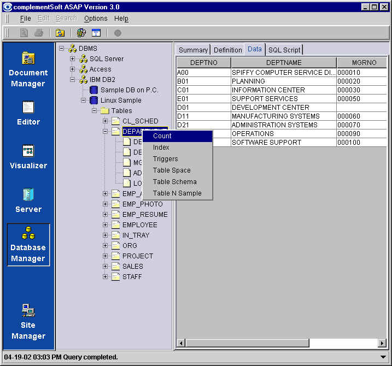Select the INFORMATION CENTER cell
This screenshot has height=366, width=392.
coord(284,90)
